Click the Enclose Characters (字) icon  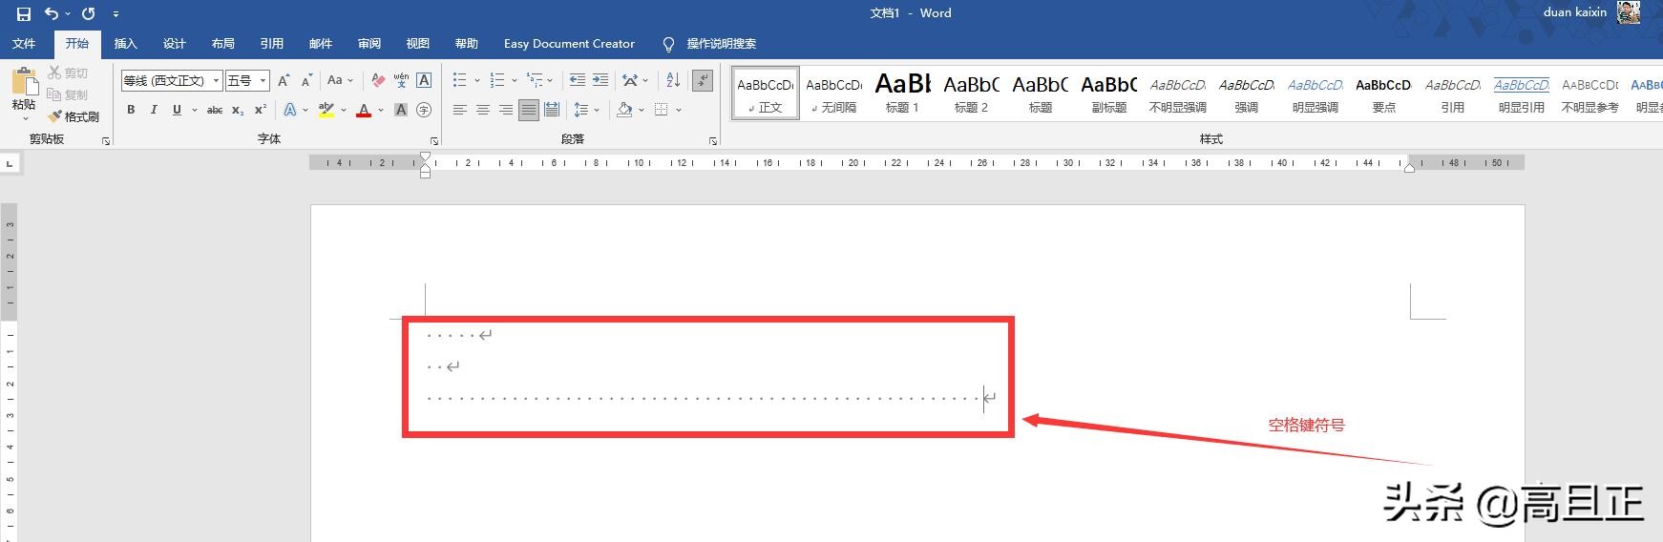(x=424, y=110)
